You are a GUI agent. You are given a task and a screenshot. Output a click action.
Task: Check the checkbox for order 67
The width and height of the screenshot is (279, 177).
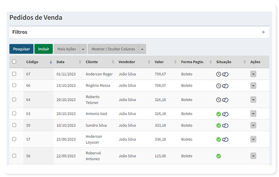(x=14, y=74)
